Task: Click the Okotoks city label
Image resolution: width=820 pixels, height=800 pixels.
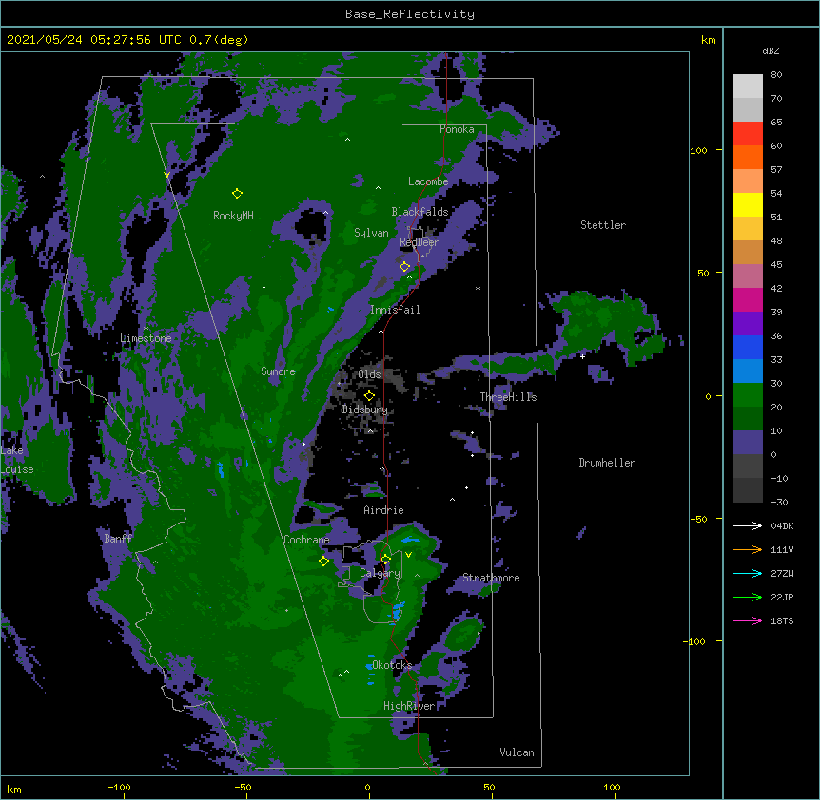Action: [x=392, y=665]
